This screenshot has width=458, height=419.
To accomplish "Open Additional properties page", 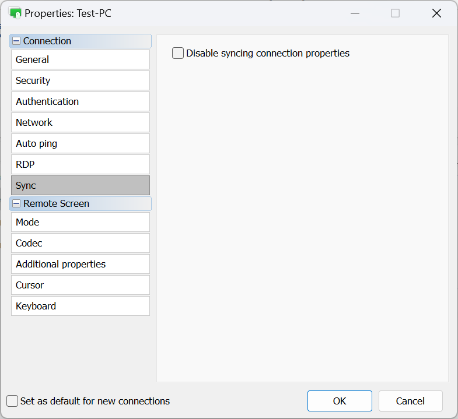I will (x=81, y=264).
